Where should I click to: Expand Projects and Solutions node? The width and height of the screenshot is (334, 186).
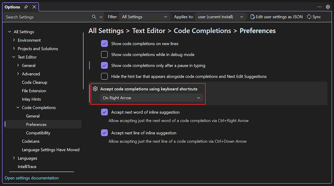(14, 49)
